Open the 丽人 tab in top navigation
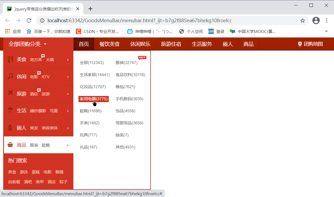The height and width of the screenshot is (197, 334). pos(228,44)
